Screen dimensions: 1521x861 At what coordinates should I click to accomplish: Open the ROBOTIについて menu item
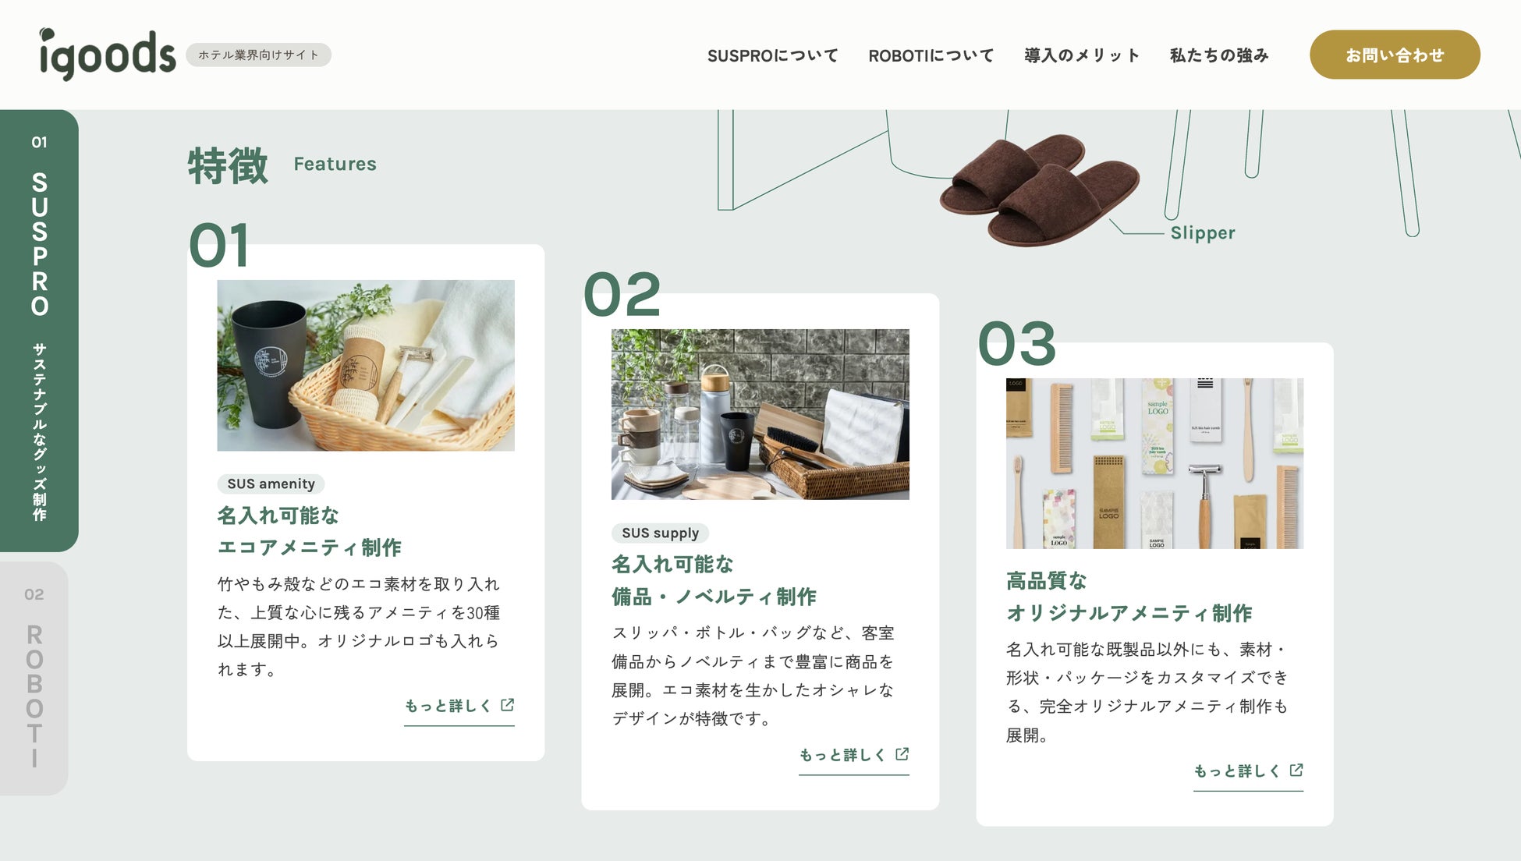(931, 55)
